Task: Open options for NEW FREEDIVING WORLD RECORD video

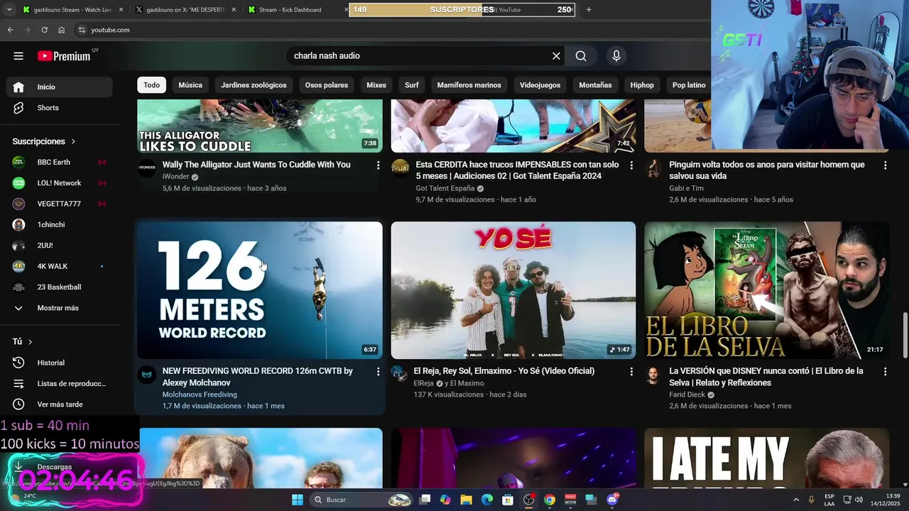Action: pos(378,372)
